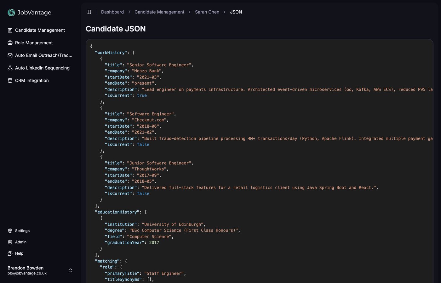
Task: Click the Admin shield icon
Action: pos(10,242)
